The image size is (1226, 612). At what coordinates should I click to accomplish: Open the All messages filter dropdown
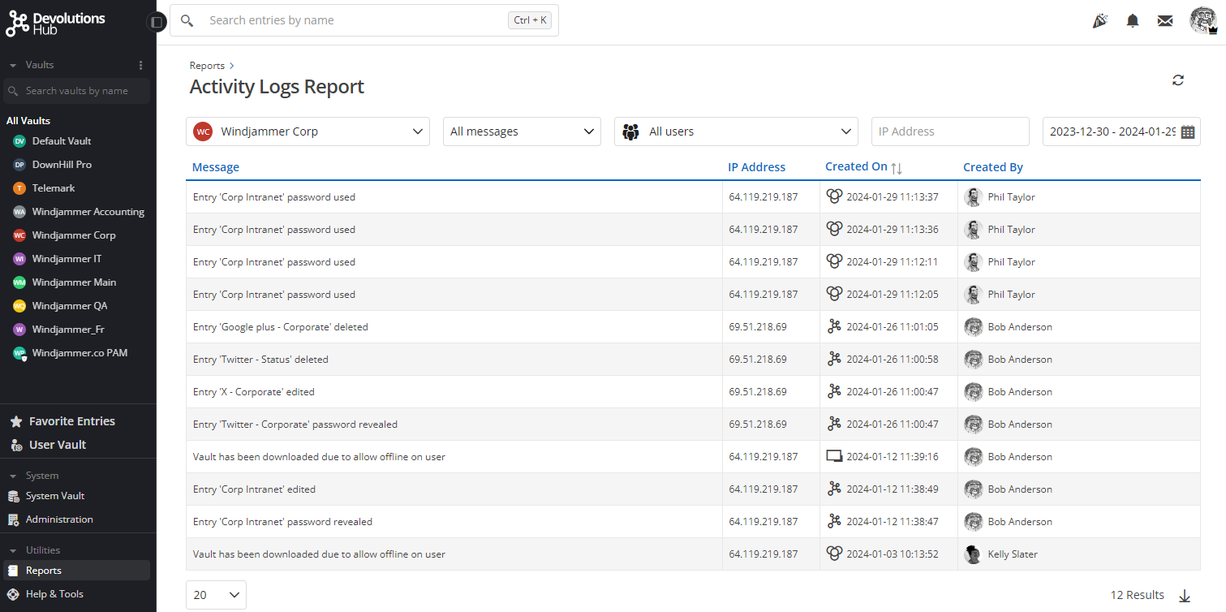click(522, 131)
